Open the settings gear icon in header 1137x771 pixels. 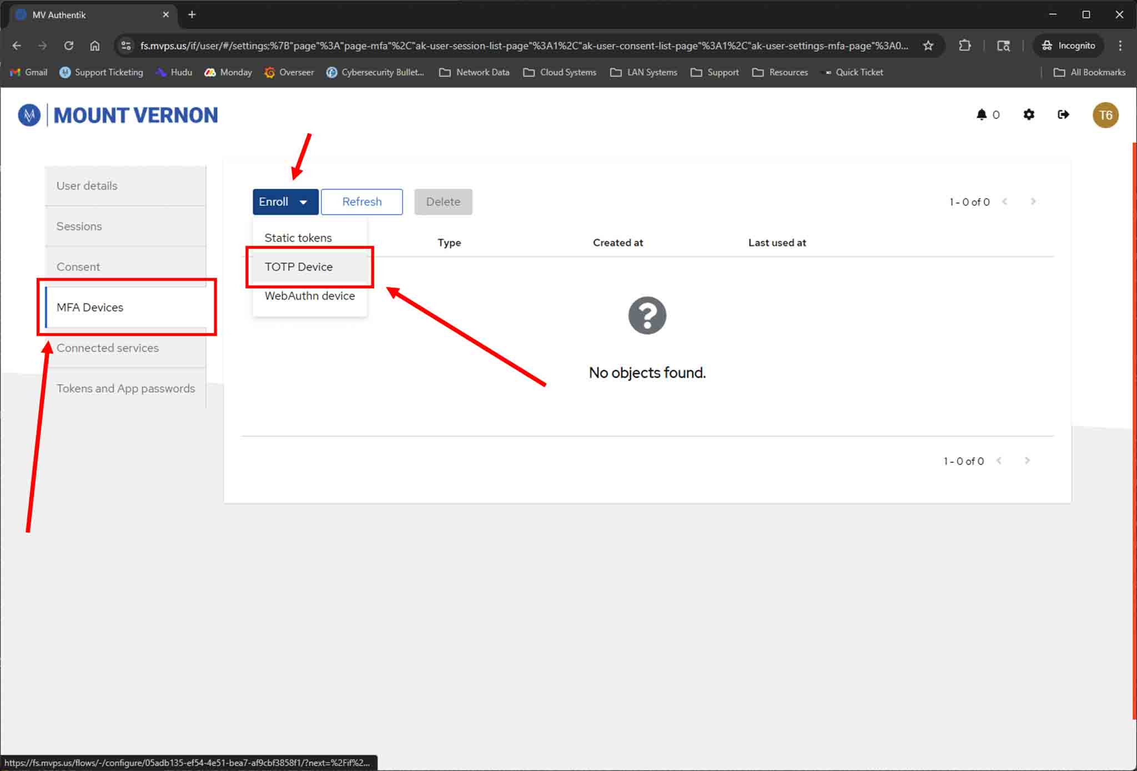pos(1029,115)
